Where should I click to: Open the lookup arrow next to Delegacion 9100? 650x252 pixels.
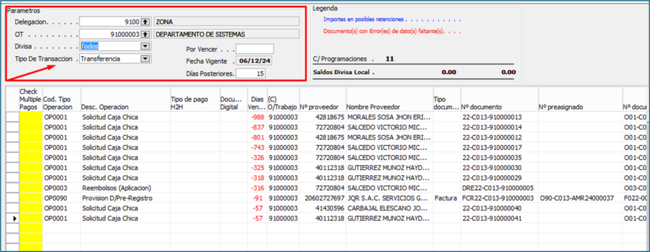(145, 22)
